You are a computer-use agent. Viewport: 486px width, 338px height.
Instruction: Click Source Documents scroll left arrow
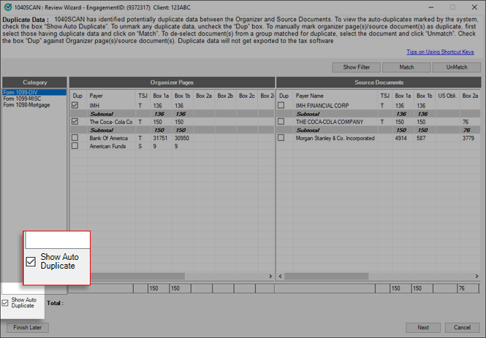pos(280,276)
